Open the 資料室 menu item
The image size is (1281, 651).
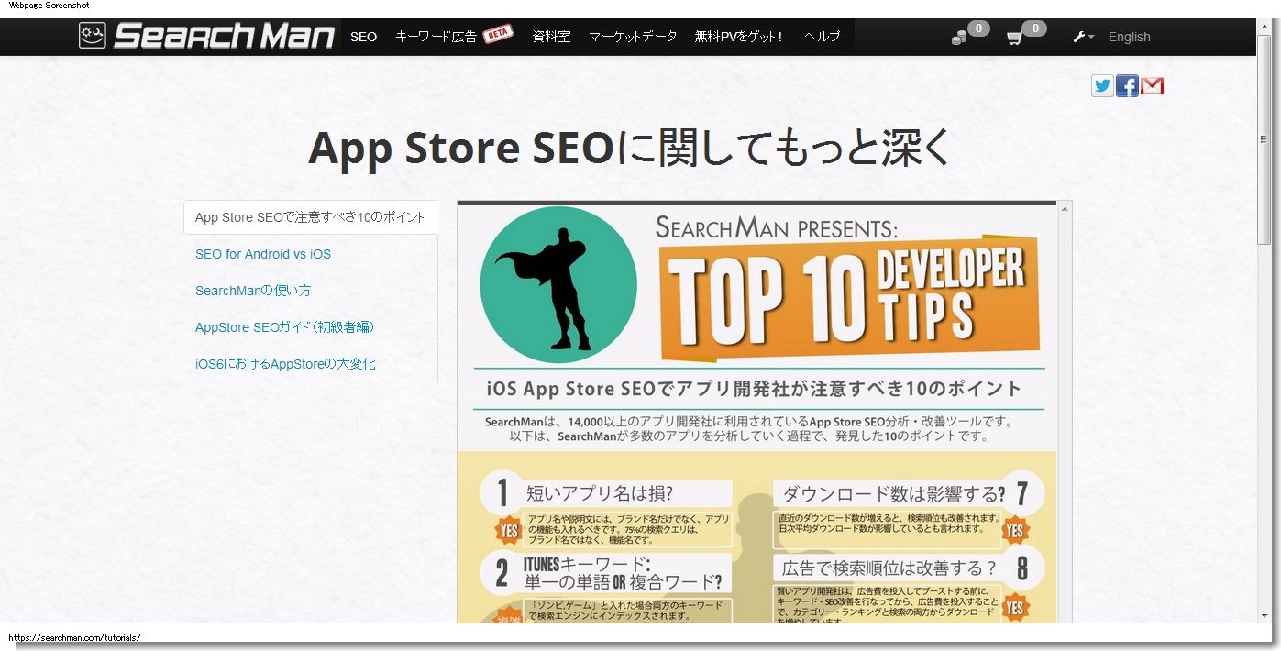coord(551,37)
